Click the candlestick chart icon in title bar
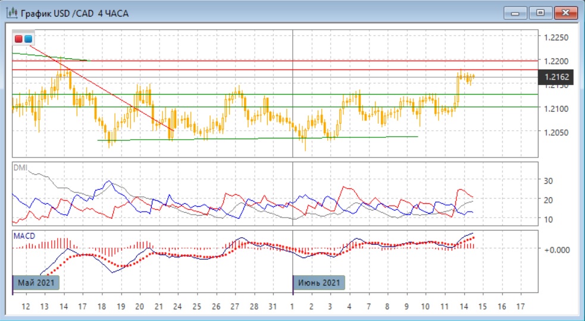 (11, 12)
